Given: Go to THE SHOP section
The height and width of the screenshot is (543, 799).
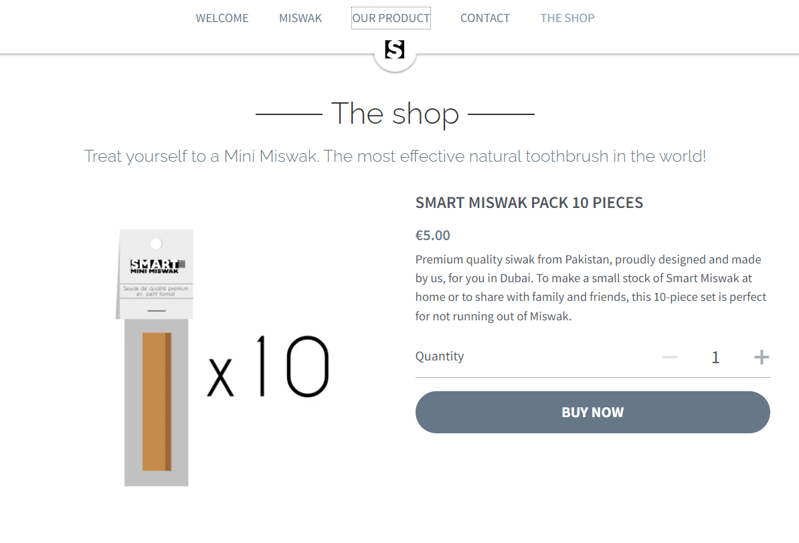Looking at the screenshot, I should (x=567, y=18).
